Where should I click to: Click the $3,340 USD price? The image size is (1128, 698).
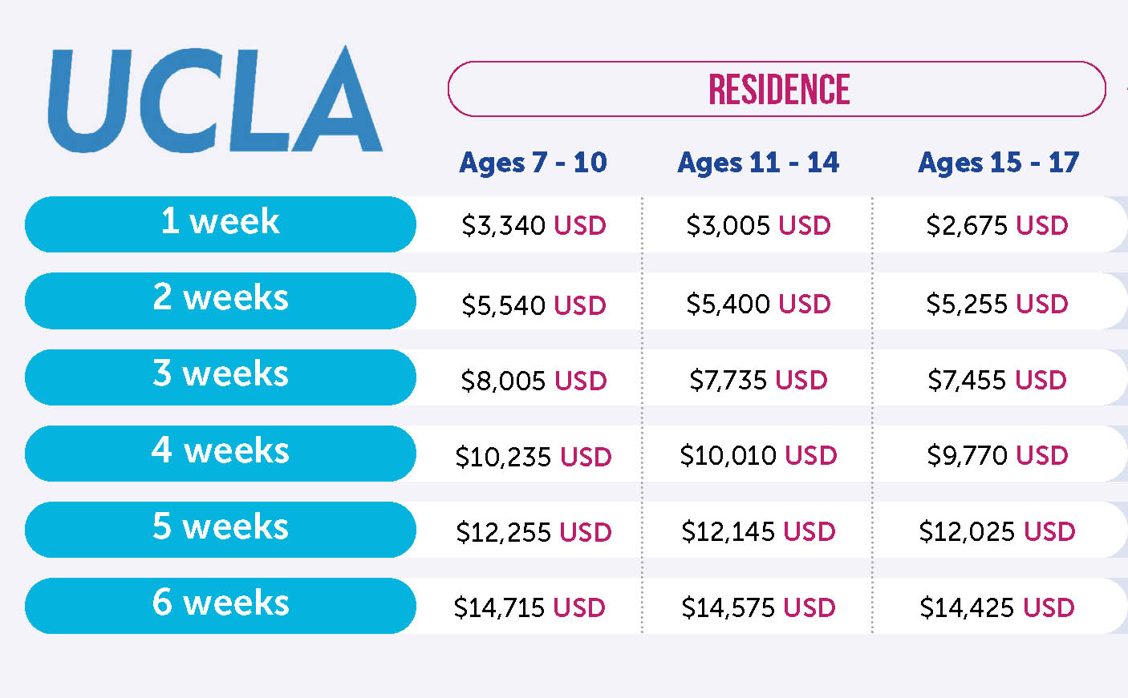point(534,226)
